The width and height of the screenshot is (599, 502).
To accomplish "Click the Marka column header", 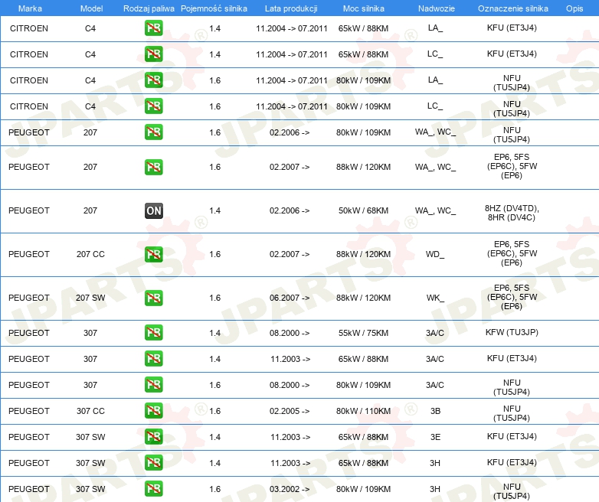I will pos(30,8).
